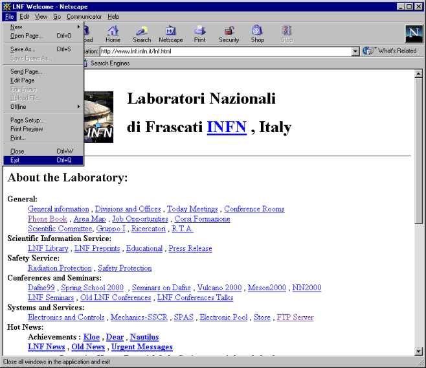
Task: Open the Communicator menu
Action: click(x=84, y=17)
